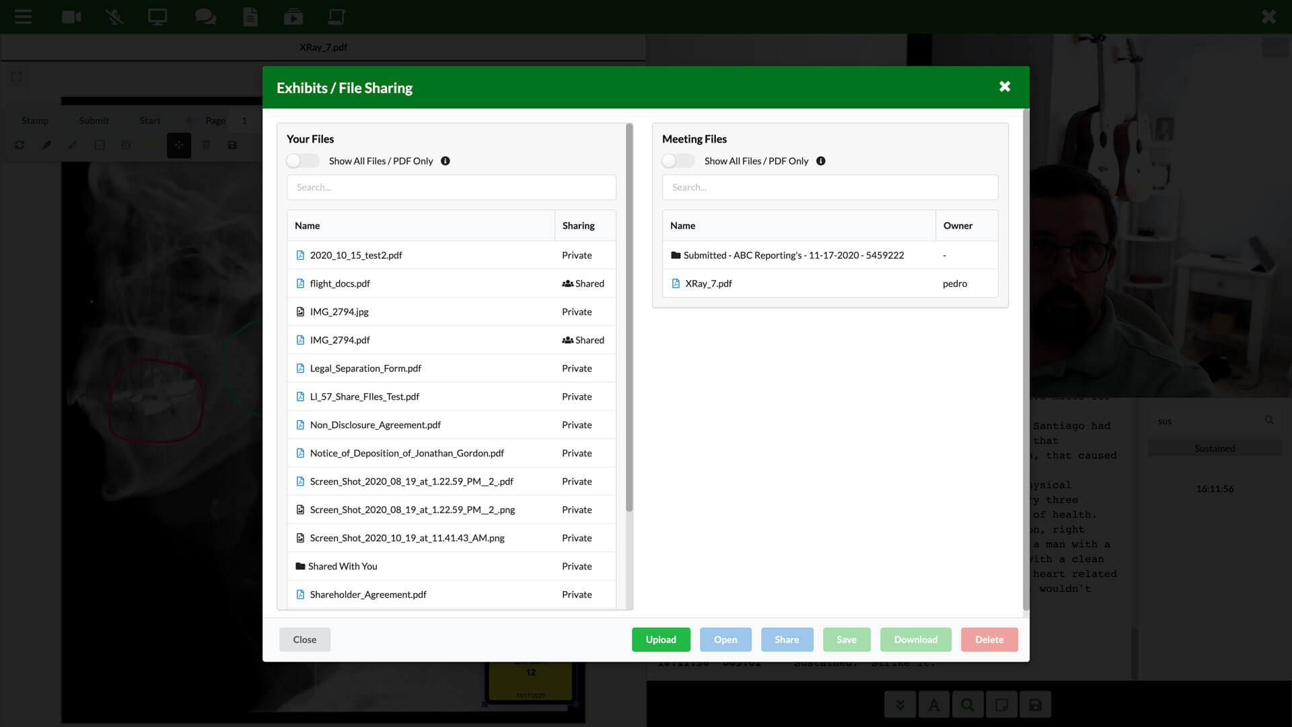The width and height of the screenshot is (1292, 727).
Task: Close the meeting with top-right X
Action: point(1268,17)
